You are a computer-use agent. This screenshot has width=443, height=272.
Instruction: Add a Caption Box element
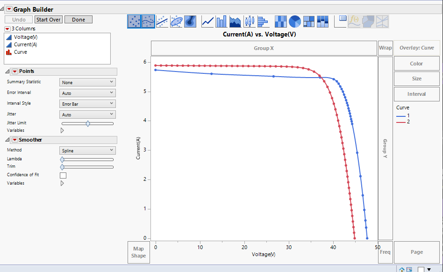pyautogui.click(x=340, y=21)
